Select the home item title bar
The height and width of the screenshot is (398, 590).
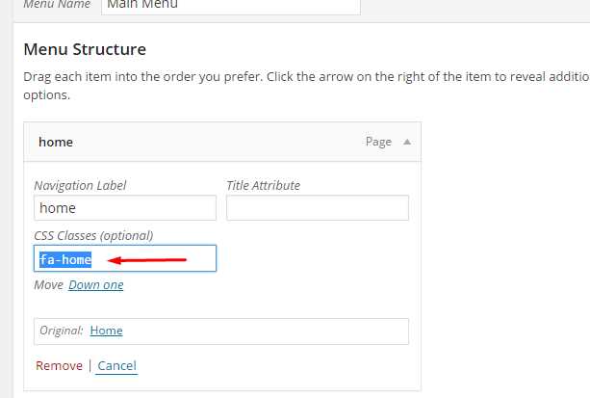tap(192, 142)
